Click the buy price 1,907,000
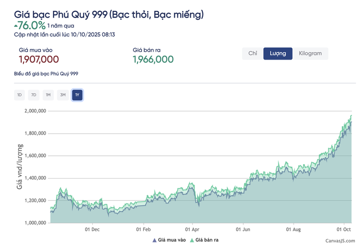 click(39, 60)
